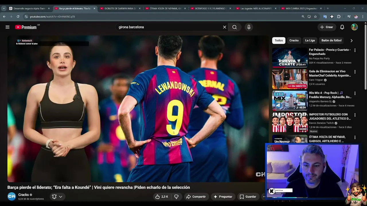Close the Barça pierde el liderato tab

point(94,9)
